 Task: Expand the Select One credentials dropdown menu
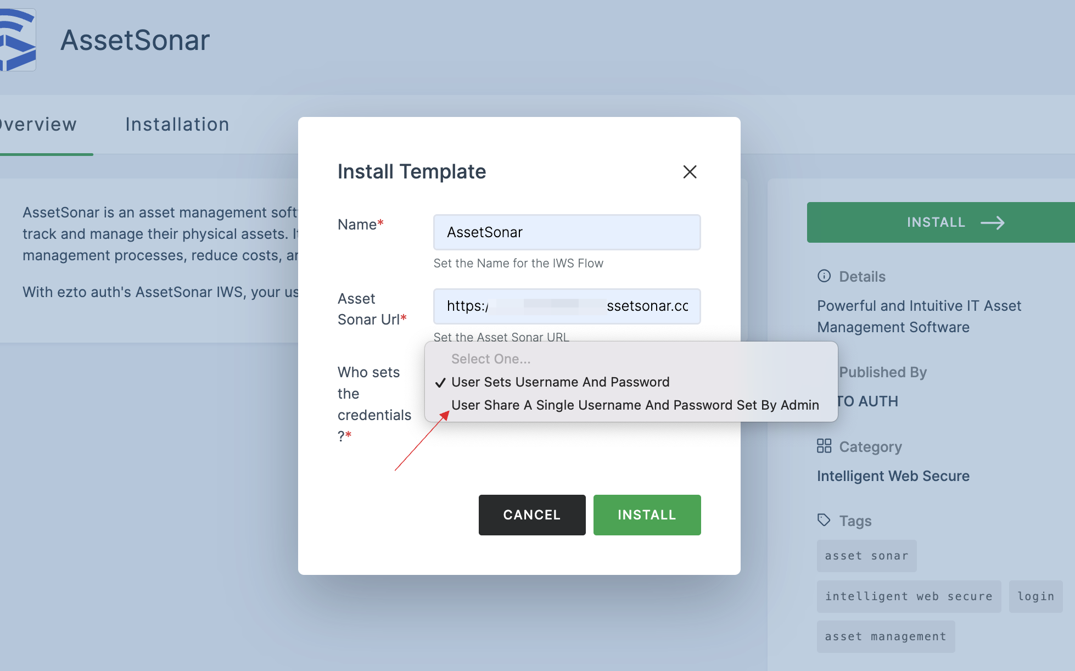coord(630,358)
